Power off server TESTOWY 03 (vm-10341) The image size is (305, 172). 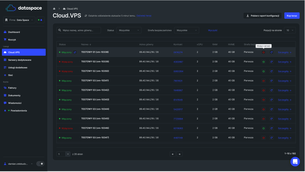tap(264, 81)
